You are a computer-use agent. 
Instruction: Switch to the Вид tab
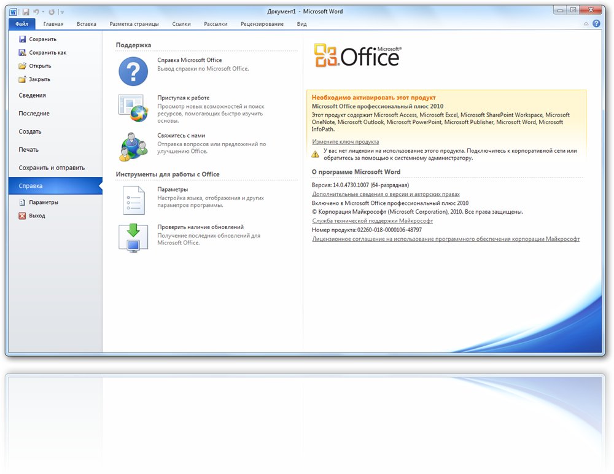point(302,24)
